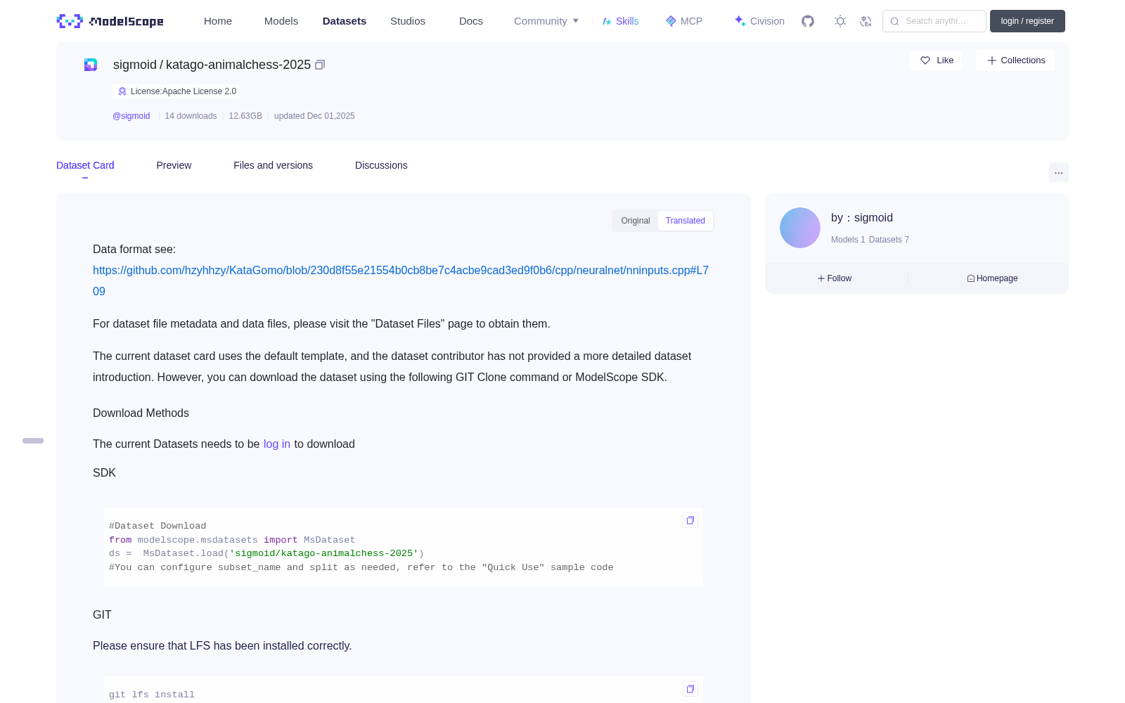Click the 'SDK' heading
This screenshot has width=1125, height=703.
pyautogui.click(x=104, y=473)
